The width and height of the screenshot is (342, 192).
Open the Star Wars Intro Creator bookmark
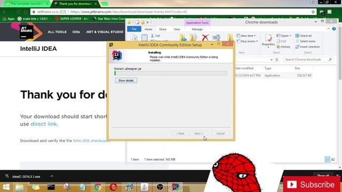click(x=109, y=19)
